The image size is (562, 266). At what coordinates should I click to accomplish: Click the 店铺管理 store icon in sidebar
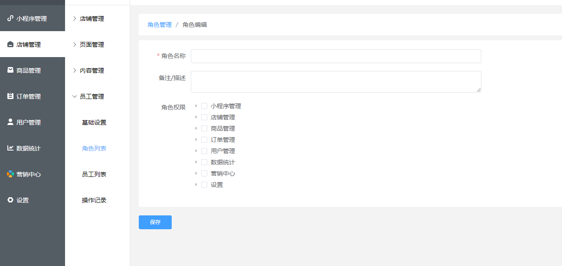click(x=10, y=45)
